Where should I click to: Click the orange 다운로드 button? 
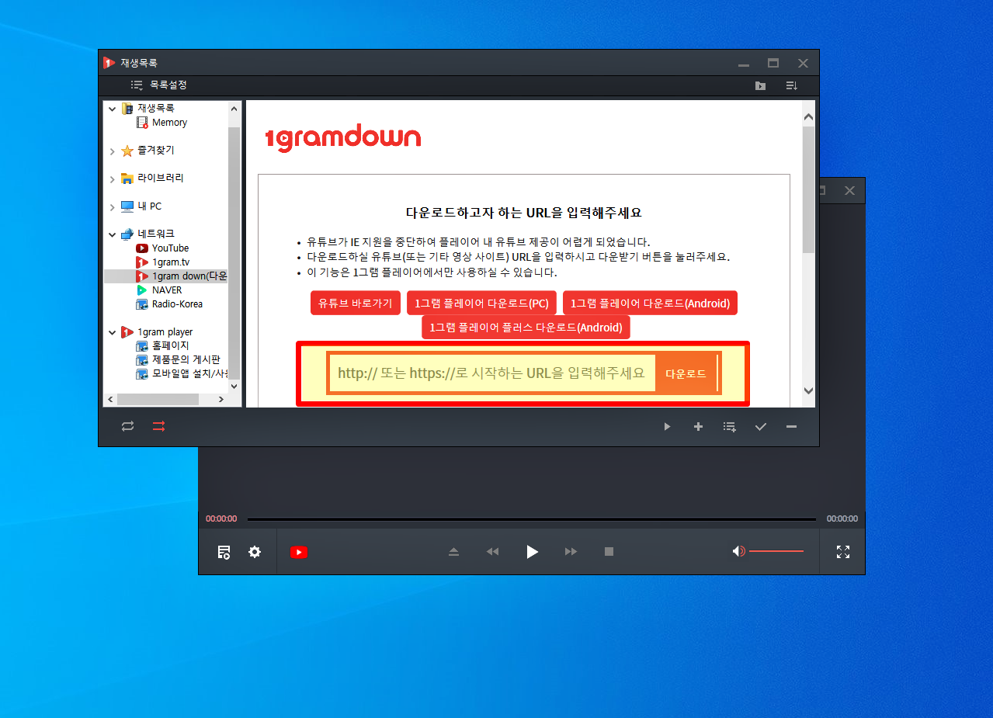(686, 373)
